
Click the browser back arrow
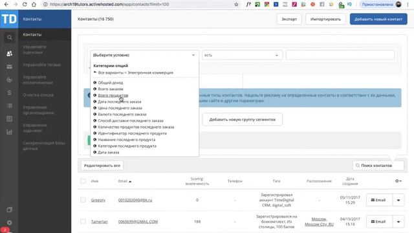pyautogui.click(x=6, y=5)
